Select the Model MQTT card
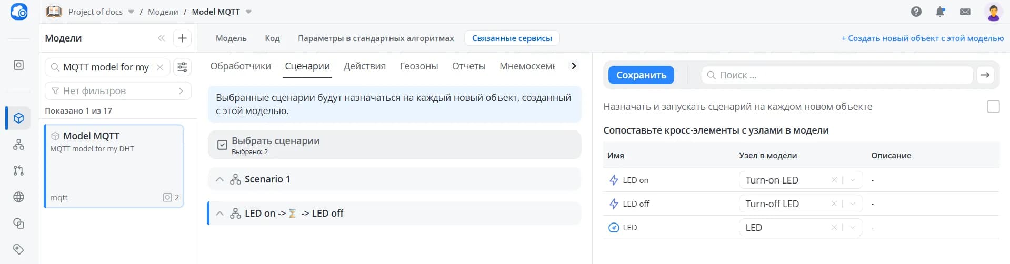 coord(114,166)
